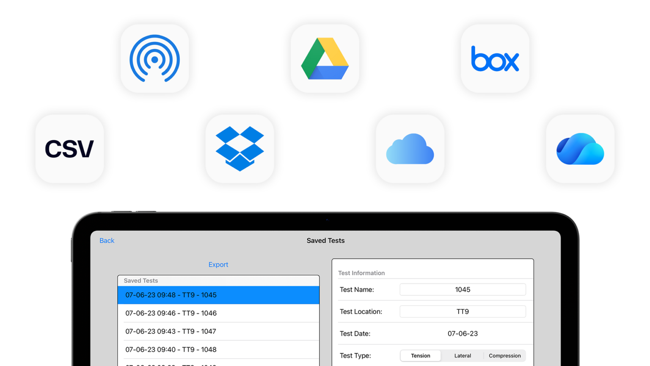Select the Box cloud storage icon
The height and width of the screenshot is (366, 650).
point(495,58)
